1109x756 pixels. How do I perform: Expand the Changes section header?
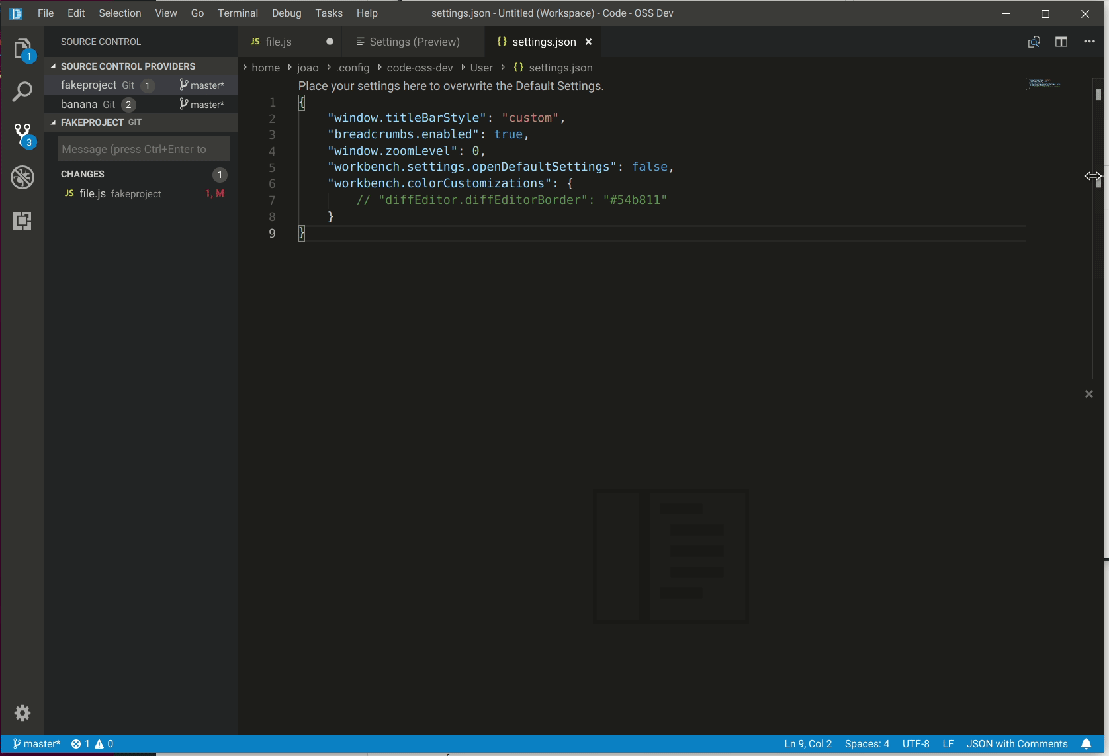pos(82,173)
